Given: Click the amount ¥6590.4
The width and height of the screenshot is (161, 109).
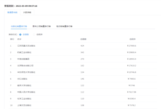Looking at the screenshot, I should (x=132, y=99).
